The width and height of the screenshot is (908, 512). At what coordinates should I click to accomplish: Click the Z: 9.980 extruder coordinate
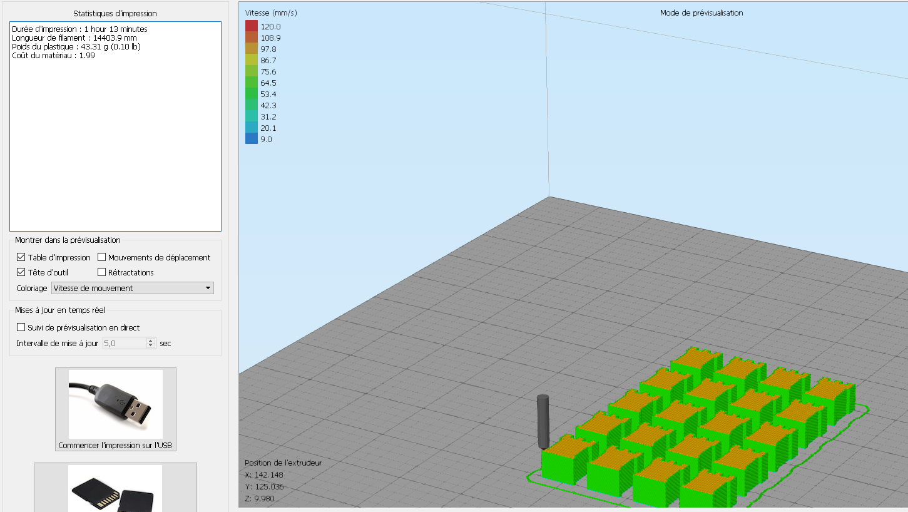pyautogui.click(x=260, y=498)
